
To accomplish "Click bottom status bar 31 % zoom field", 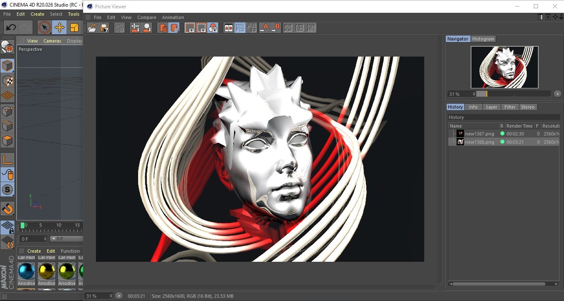I will (x=99, y=296).
